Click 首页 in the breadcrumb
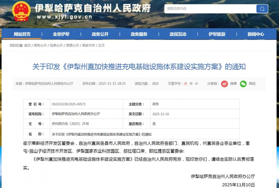 point(27,46)
